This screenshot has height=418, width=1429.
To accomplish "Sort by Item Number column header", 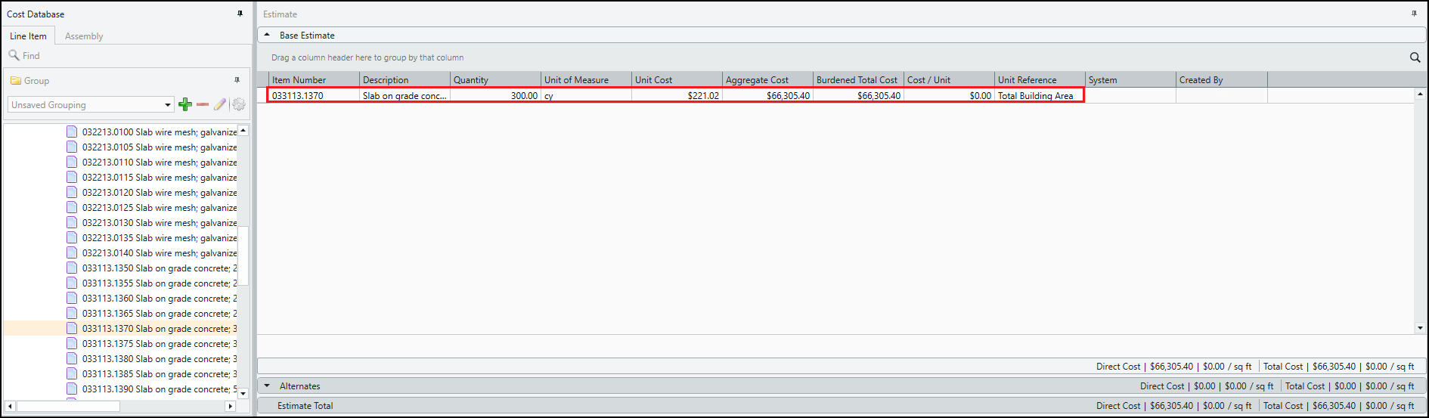I will point(314,79).
